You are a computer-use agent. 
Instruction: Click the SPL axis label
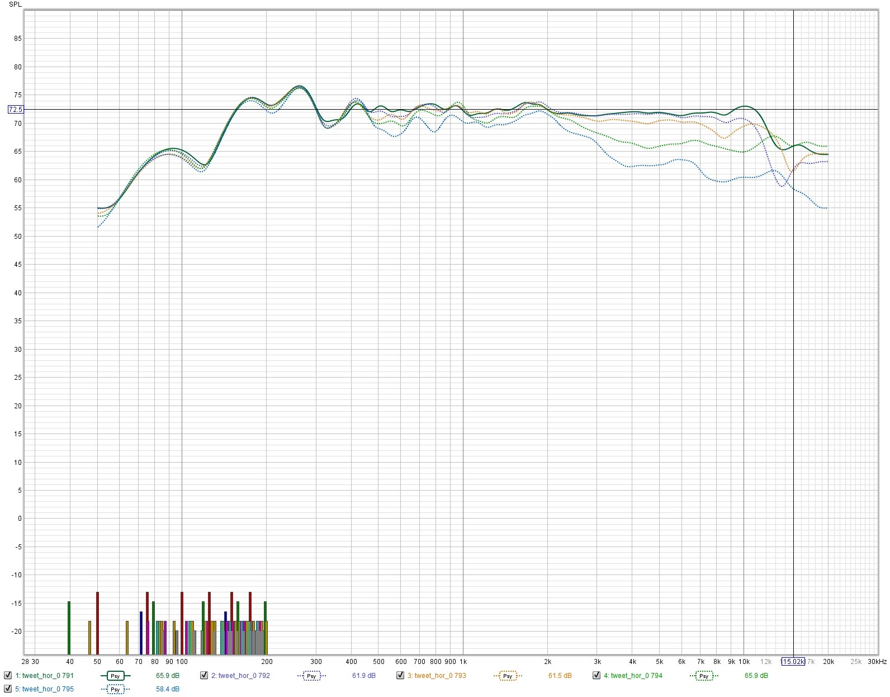click(15, 4)
